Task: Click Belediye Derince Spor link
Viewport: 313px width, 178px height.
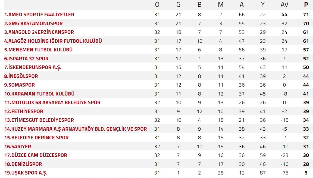Action: click(x=36, y=138)
